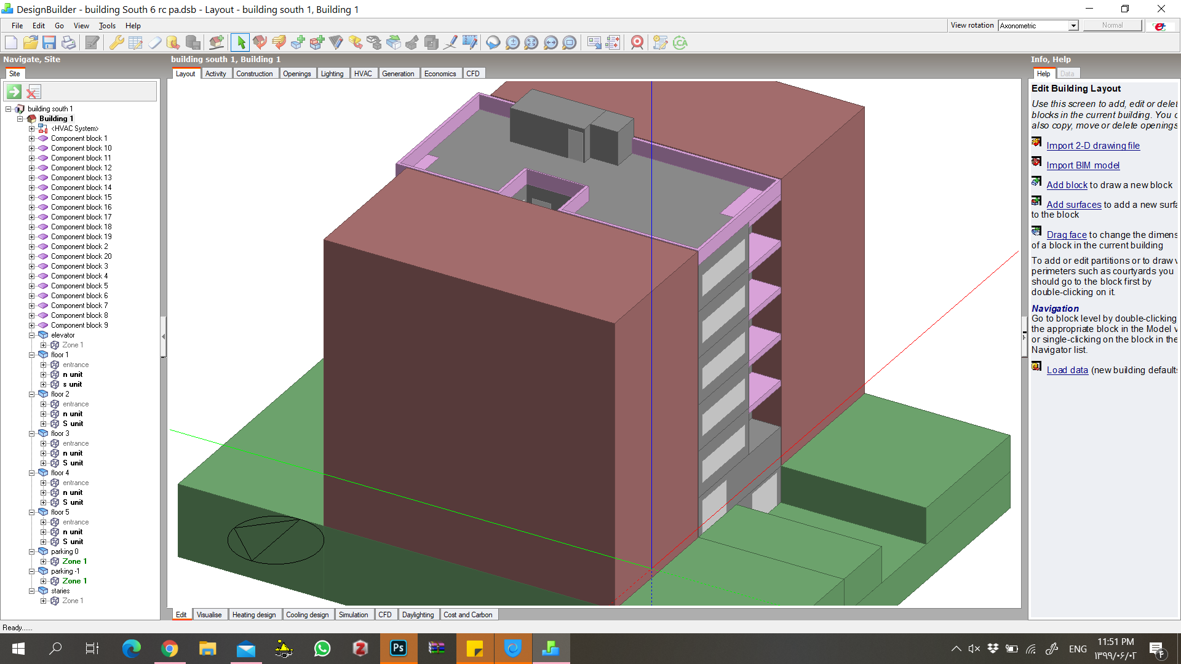Click the New file icon in toolbar
This screenshot has width=1181, height=664.
pyautogui.click(x=11, y=42)
